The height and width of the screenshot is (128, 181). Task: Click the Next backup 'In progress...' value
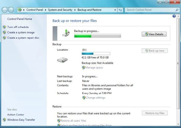click(90, 76)
